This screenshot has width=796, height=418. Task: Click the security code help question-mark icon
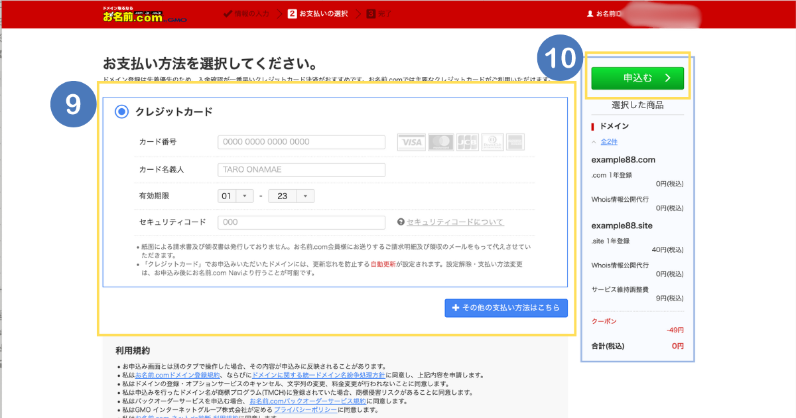pos(401,222)
